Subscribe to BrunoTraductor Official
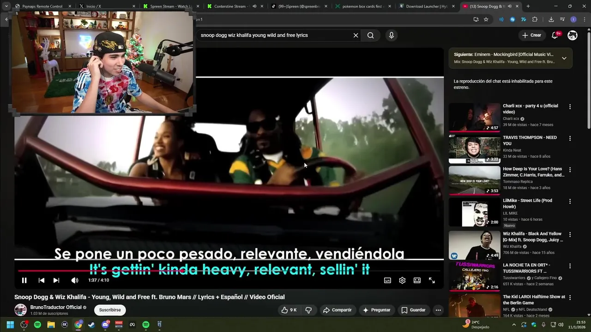 110,310
